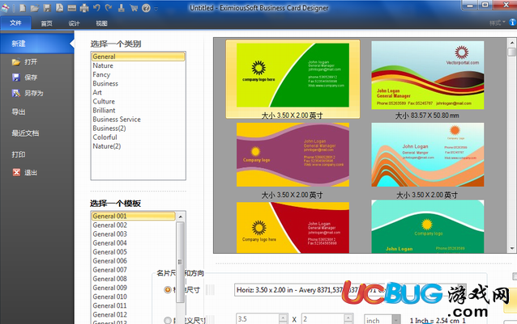Click the application logo menu icon
Screen dimensions: 517x324
pos(5,7)
